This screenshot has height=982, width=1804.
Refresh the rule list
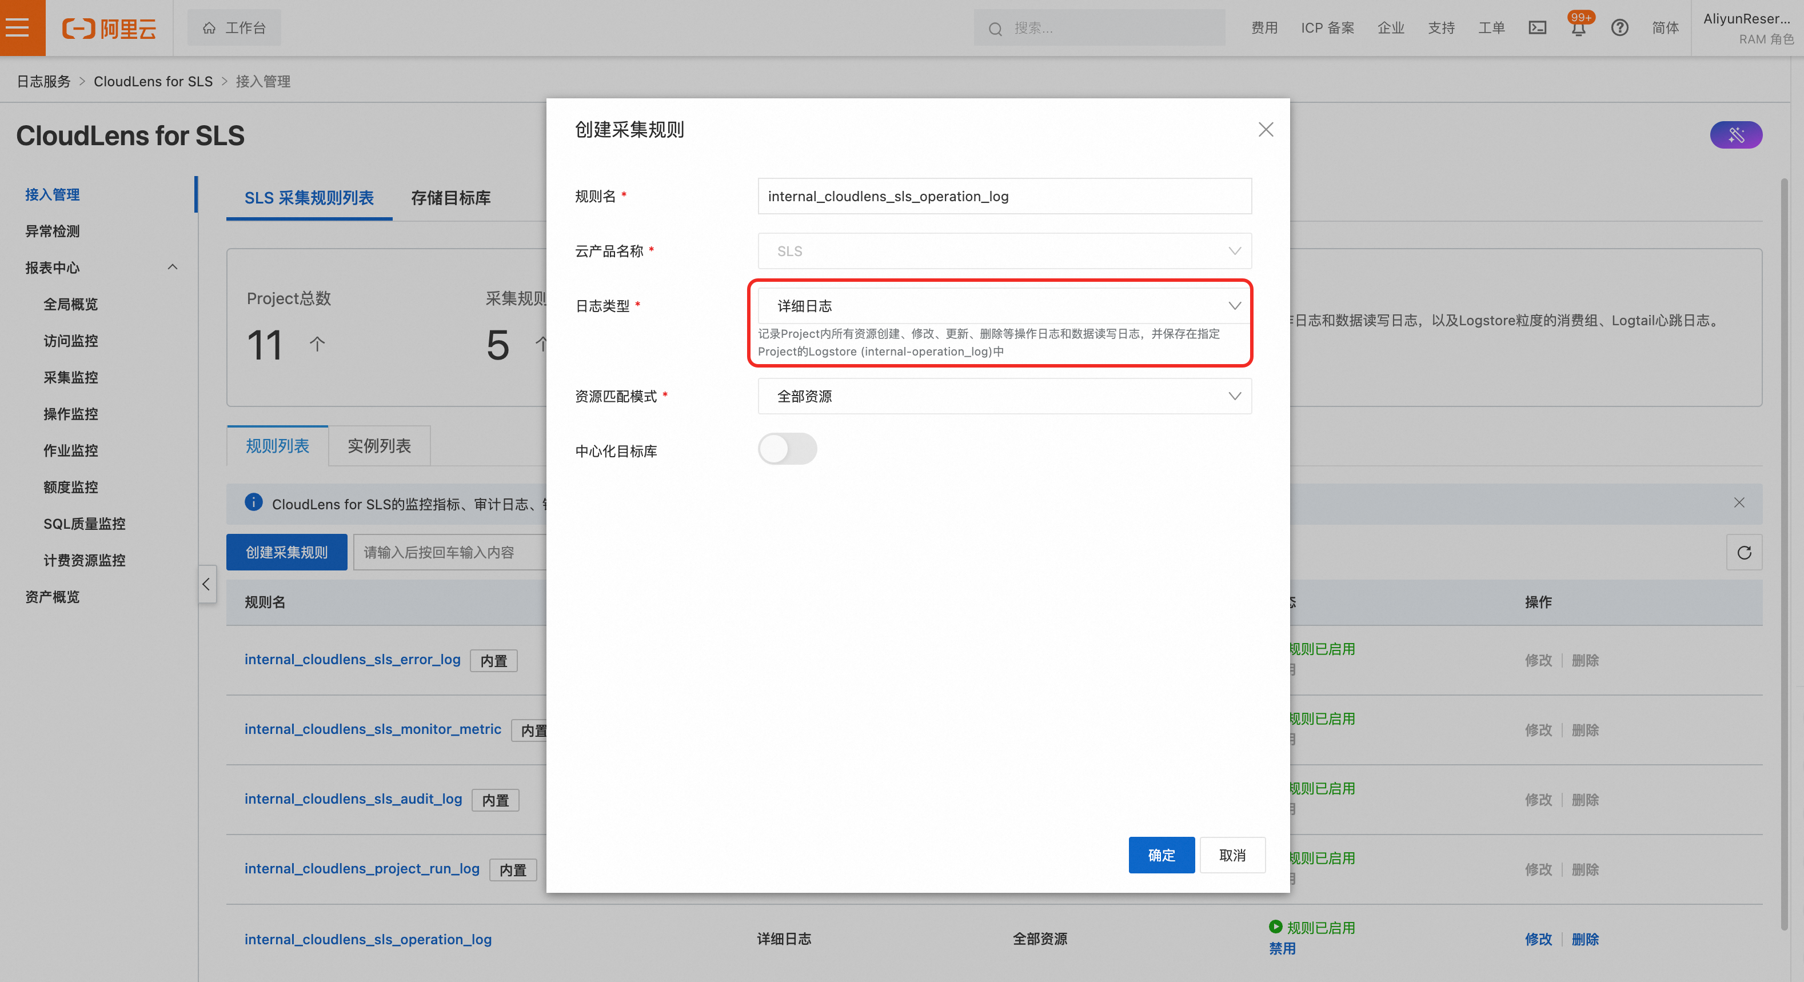point(1744,553)
